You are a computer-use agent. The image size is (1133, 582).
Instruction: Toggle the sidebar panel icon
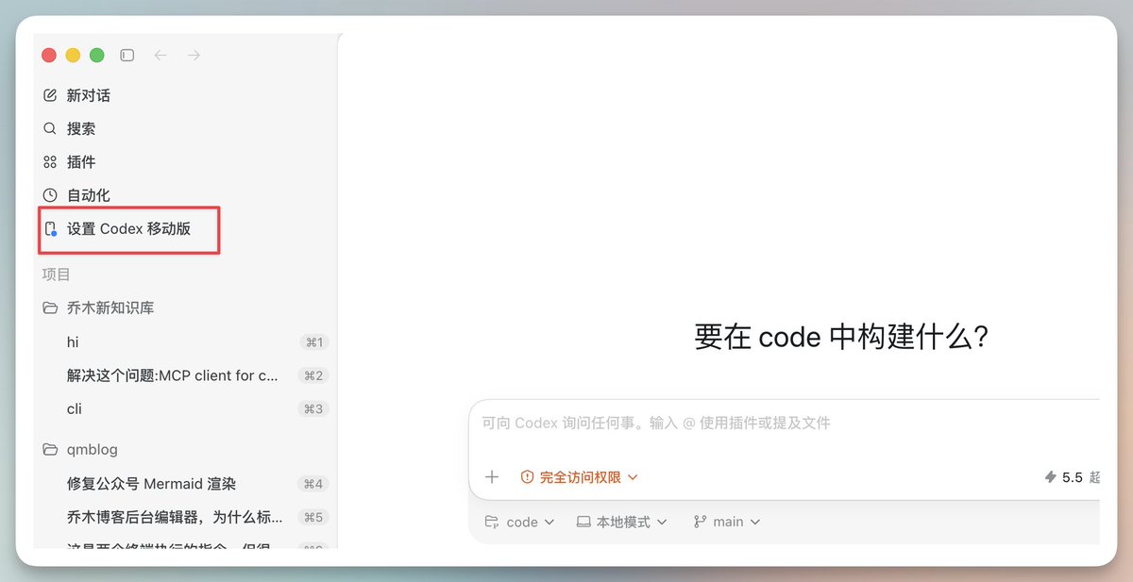127,56
